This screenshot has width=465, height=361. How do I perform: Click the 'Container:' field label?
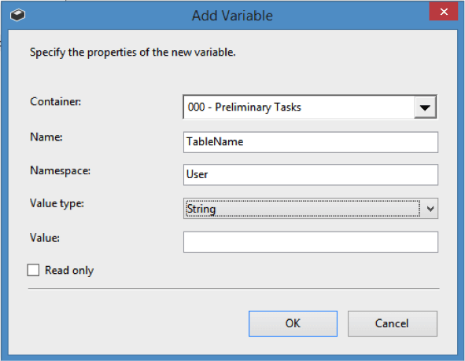(55, 101)
